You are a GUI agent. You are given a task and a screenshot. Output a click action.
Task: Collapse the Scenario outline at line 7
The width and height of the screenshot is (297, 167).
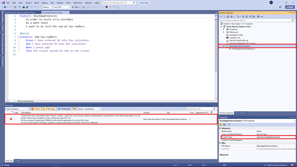pyautogui.click(x=19, y=37)
